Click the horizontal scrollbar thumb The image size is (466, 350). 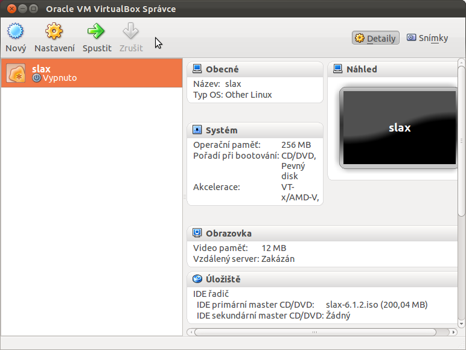click(315, 332)
